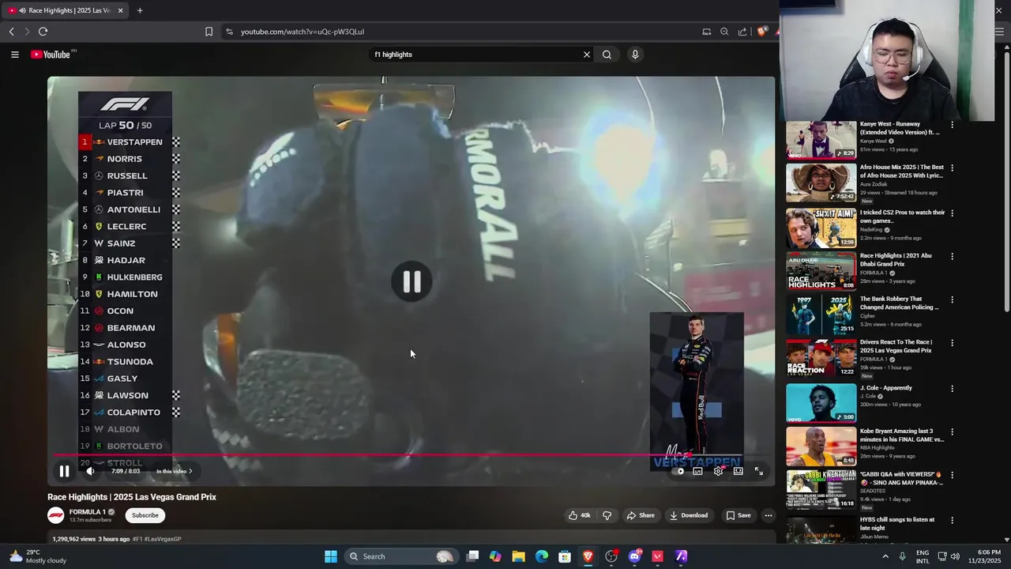Save the video to a playlist

(739, 515)
